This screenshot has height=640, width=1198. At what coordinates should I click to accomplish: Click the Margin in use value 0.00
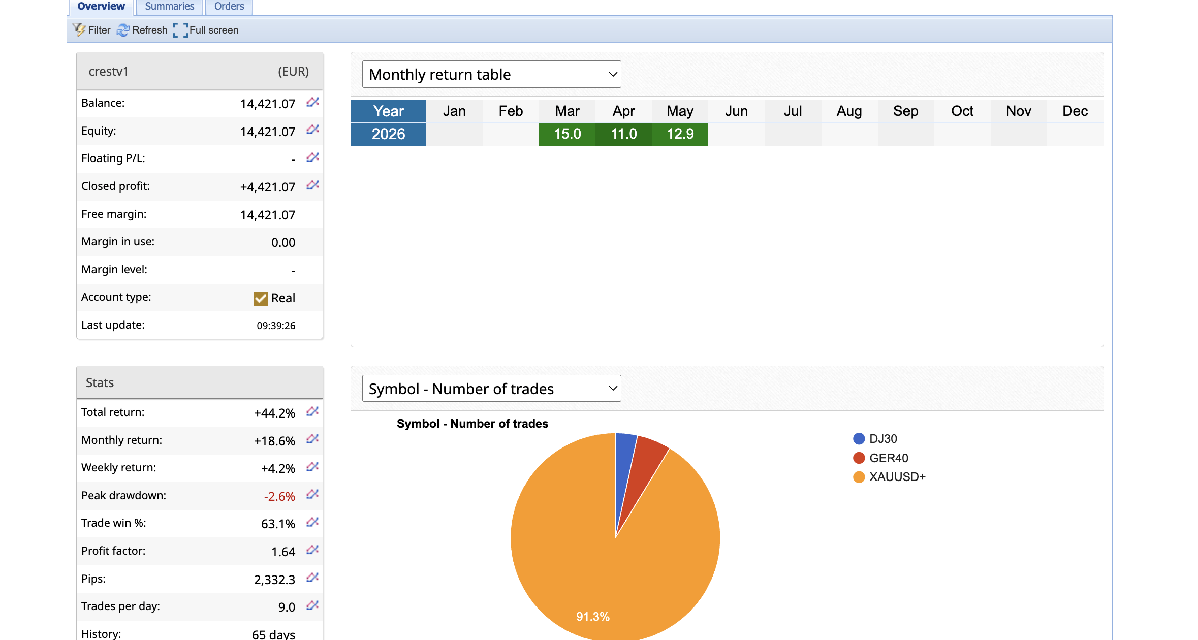[x=283, y=243]
